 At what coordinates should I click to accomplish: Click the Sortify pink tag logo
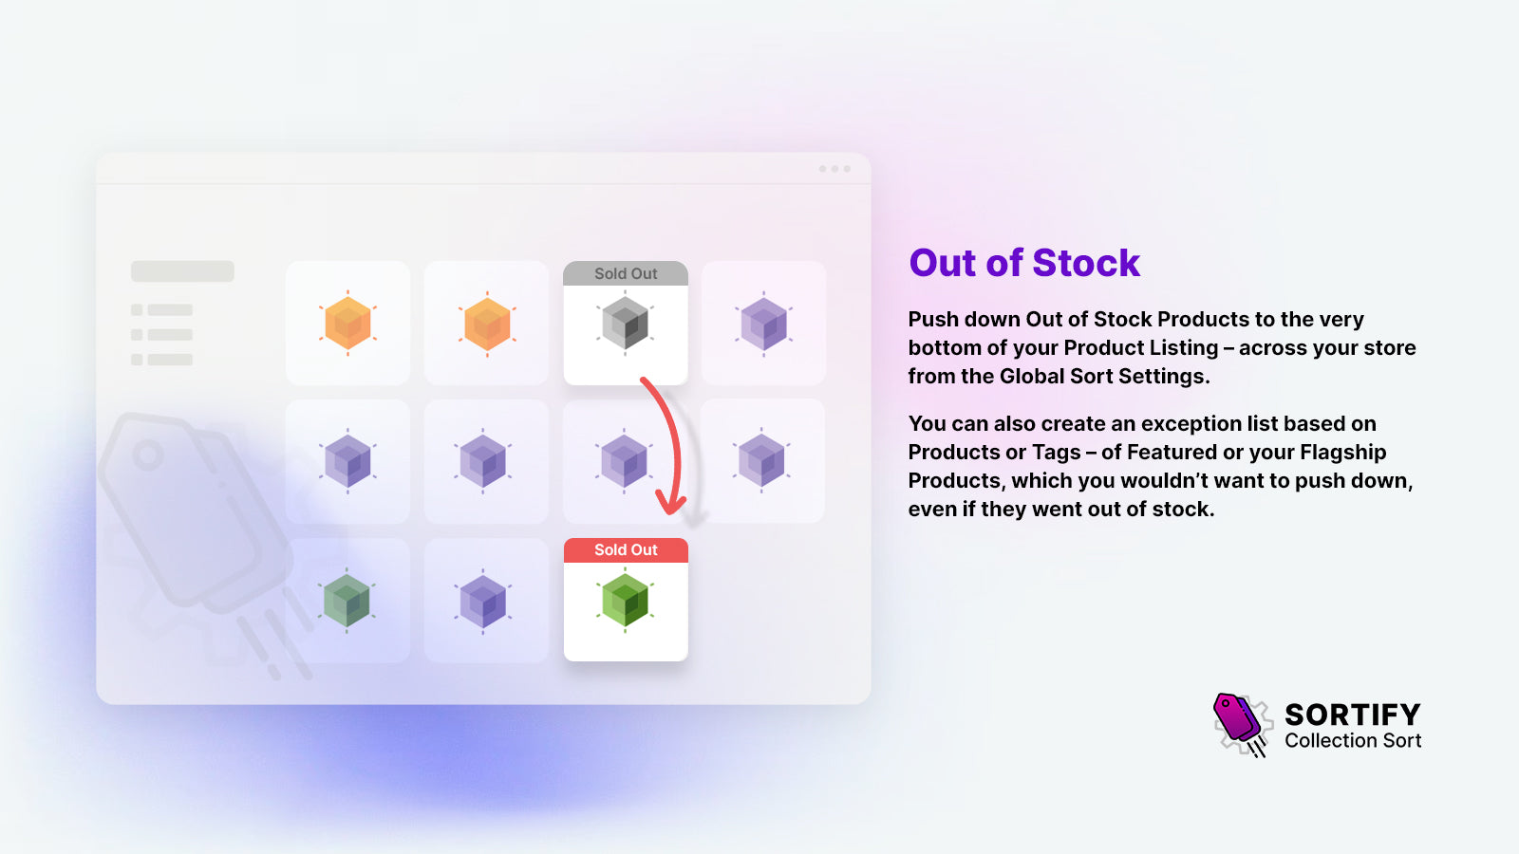(1238, 721)
